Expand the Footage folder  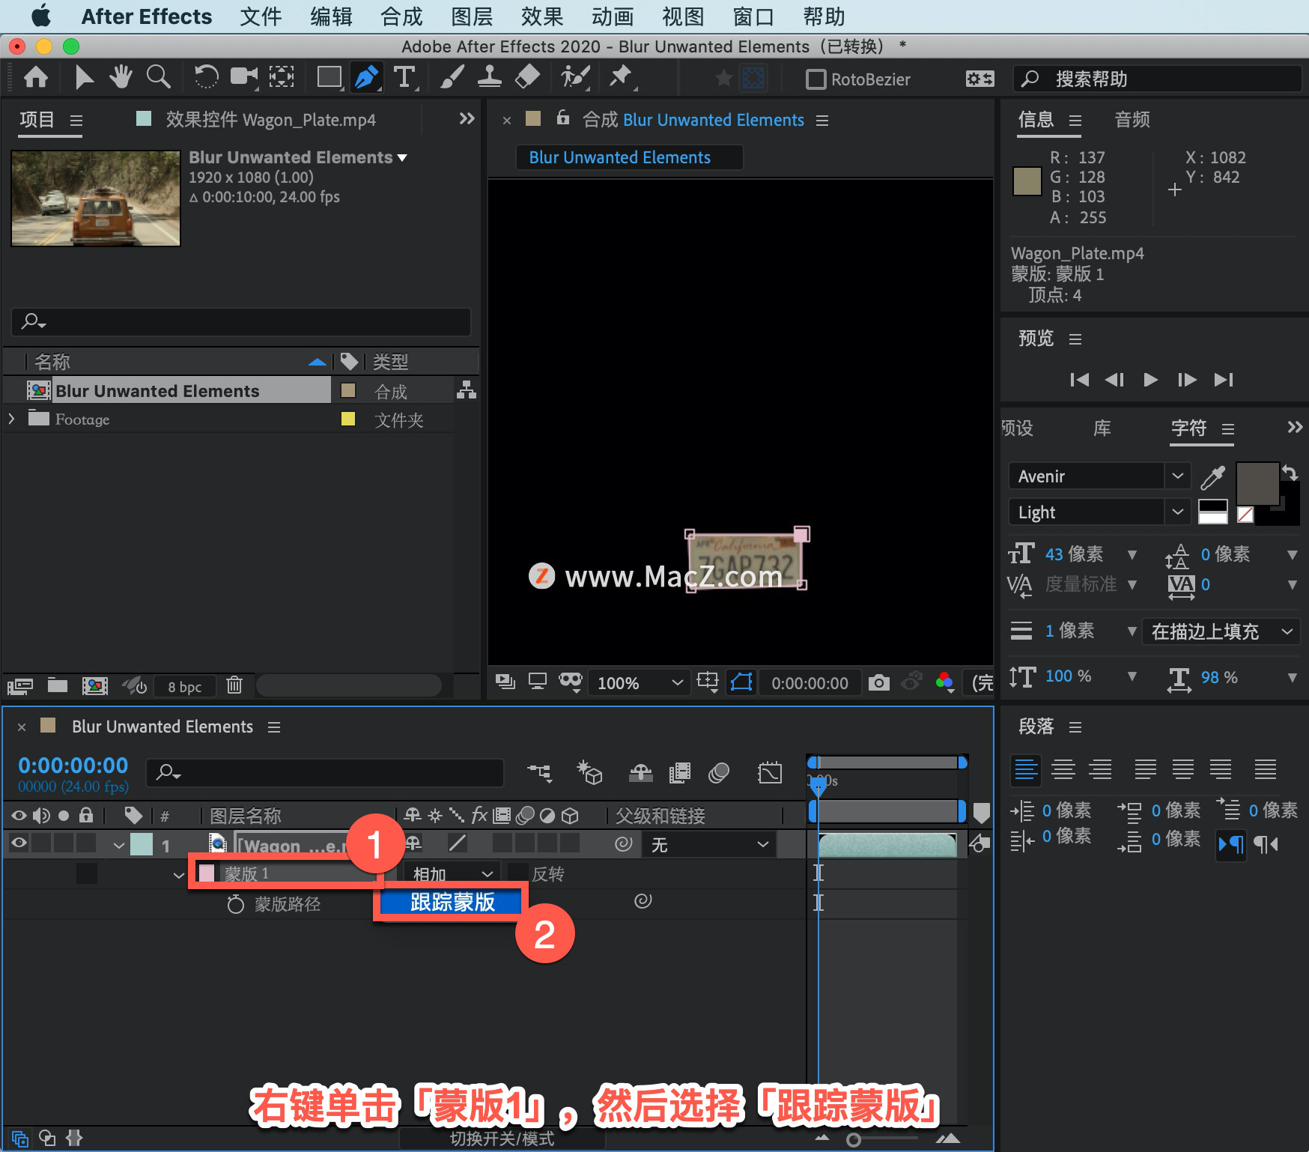pos(11,419)
